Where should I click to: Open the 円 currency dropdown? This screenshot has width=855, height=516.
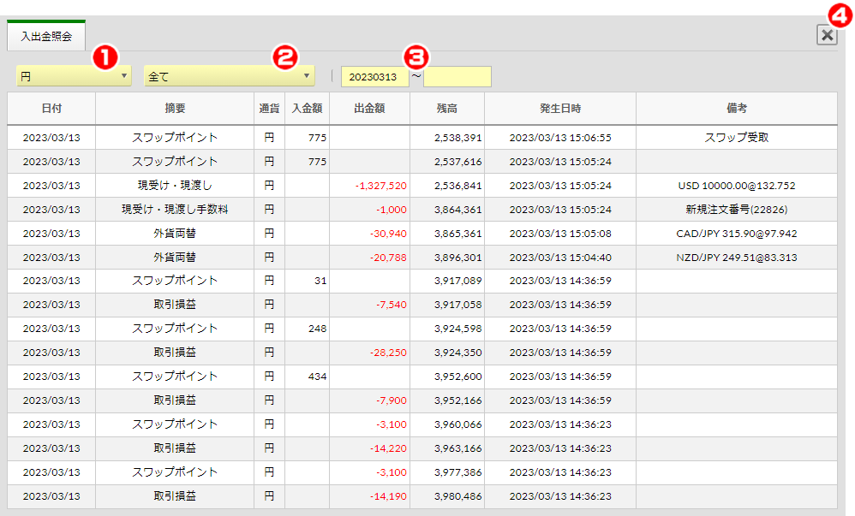coord(74,76)
